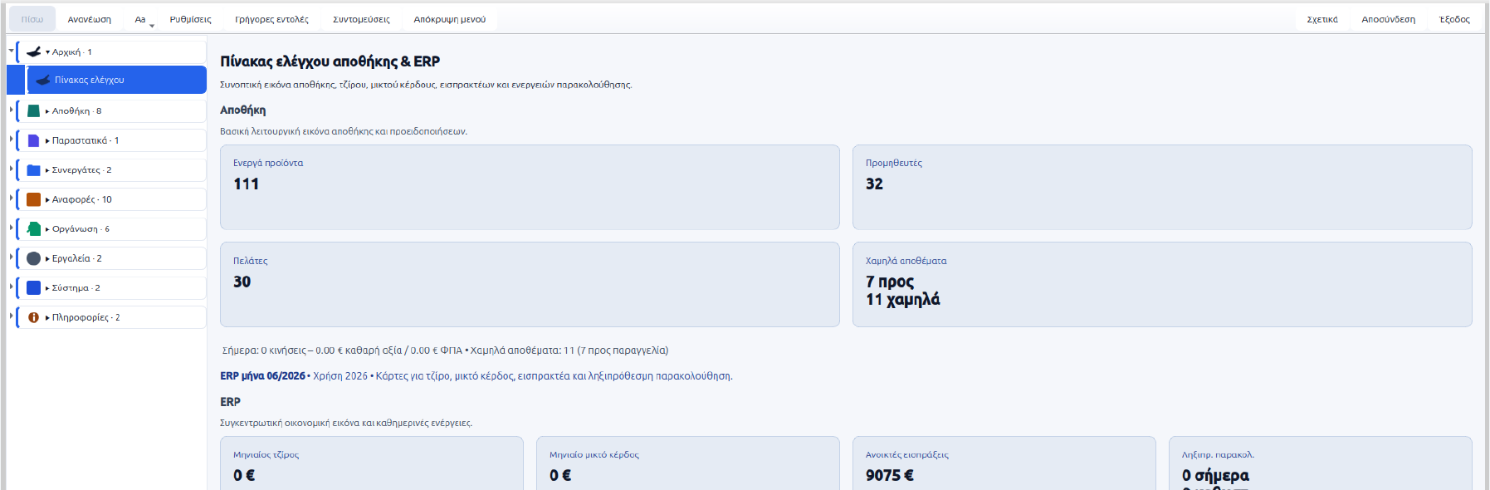Click the Αρχική bird icon in the sidebar
Screen dimensions: 1490x490
tap(34, 51)
